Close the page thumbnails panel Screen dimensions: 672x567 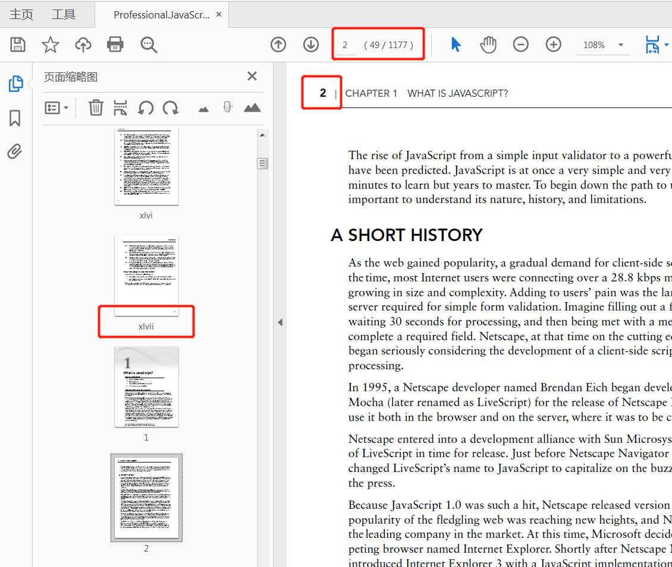252,76
